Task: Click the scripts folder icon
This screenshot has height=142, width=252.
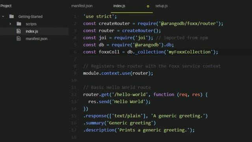Action: pyautogui.click(x=19, y=24)
